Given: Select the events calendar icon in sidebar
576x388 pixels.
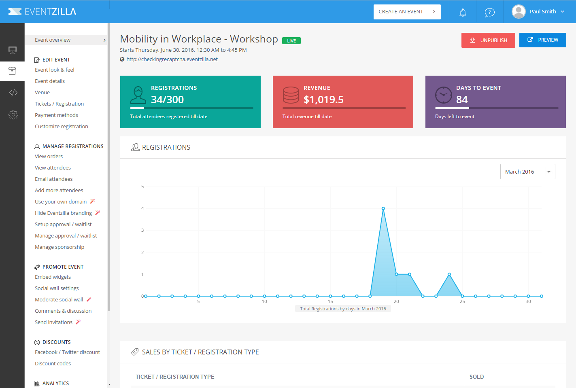Looking at the screenshot, I should [x=13, y=71].
